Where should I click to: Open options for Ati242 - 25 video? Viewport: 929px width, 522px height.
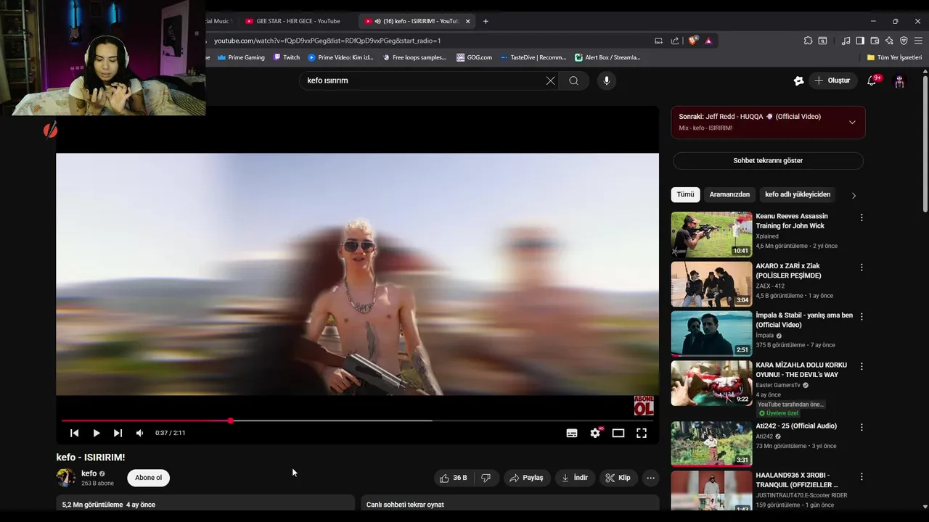(x=862, y=427)
